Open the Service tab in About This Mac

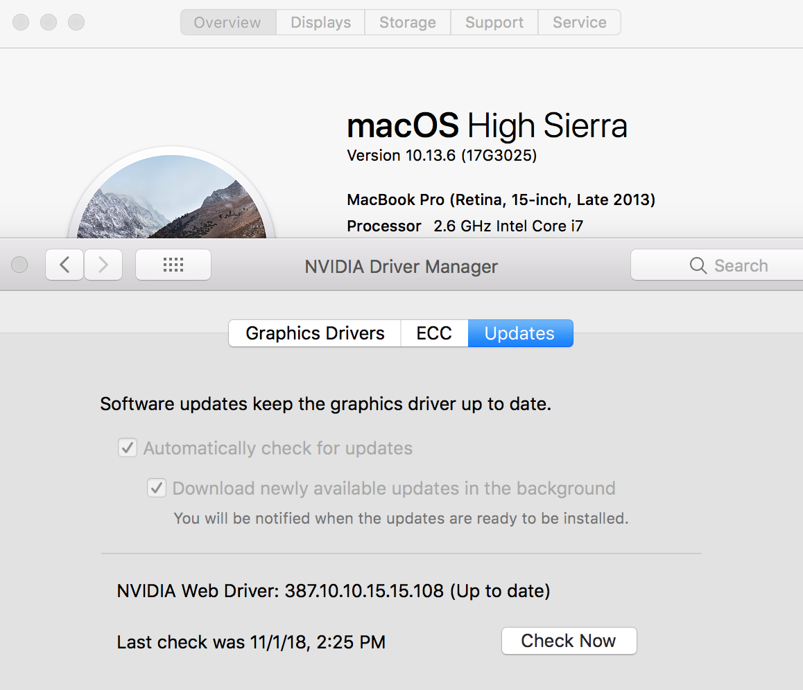click(579, 22)
